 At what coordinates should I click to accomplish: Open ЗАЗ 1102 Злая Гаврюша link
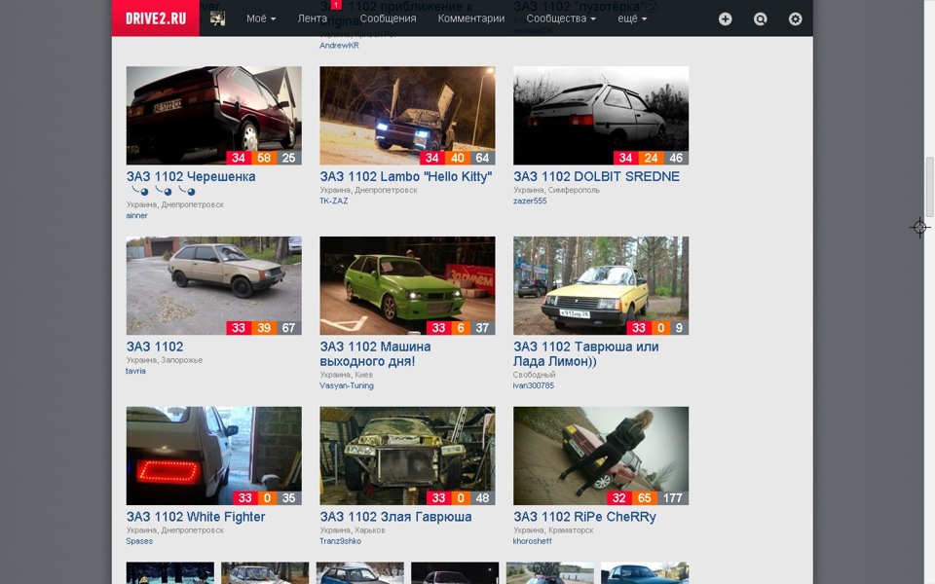[x=395, y=517]
